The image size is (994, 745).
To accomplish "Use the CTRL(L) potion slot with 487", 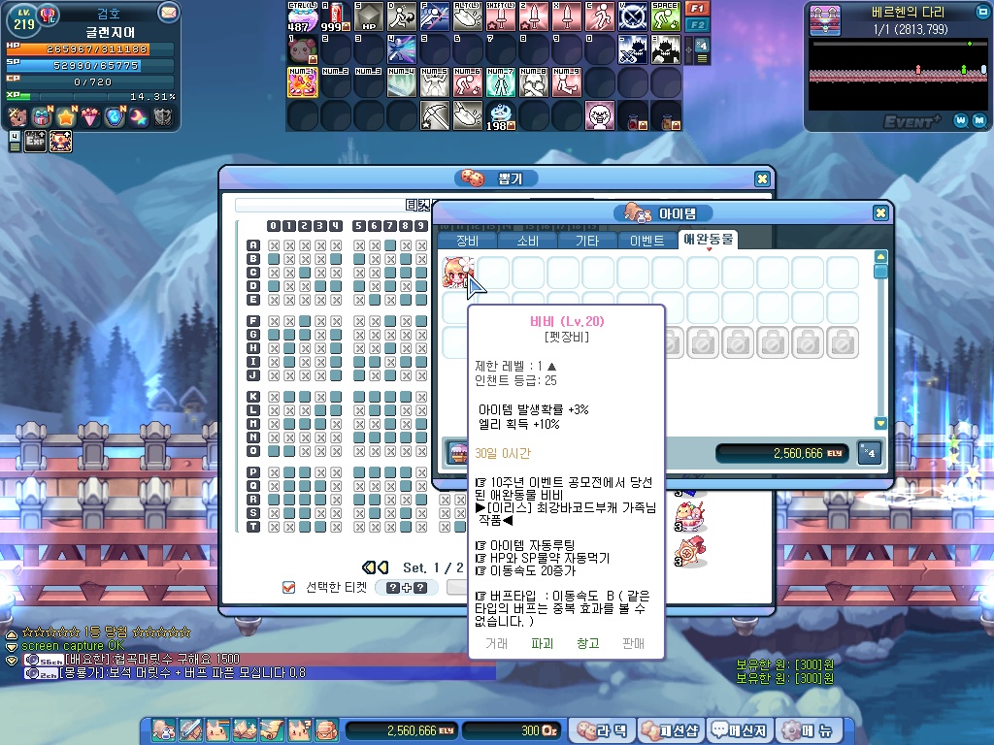I will pyautogui.click(x=303, y=16).
